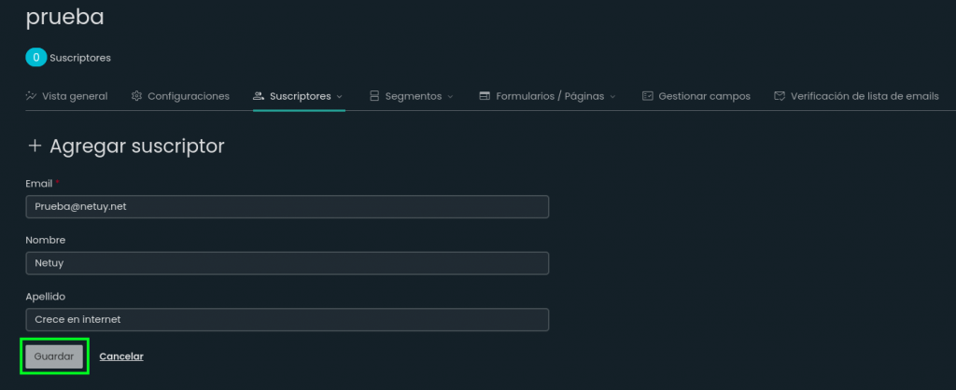Click the plus icon beside Agregar suscriptor
The width and height of the screenshot is (956, 390).
coord(35,146)
